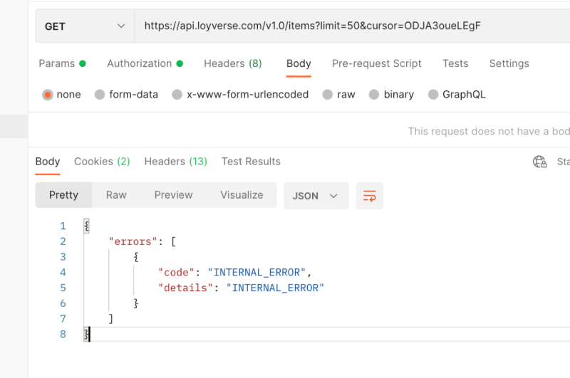Choose x-www-form-urlencoded body type
This screenshot has width=570, height=378.
(x=177, y=95)
